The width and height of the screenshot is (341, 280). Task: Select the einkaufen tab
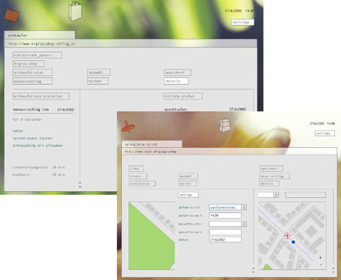(40, 35)
